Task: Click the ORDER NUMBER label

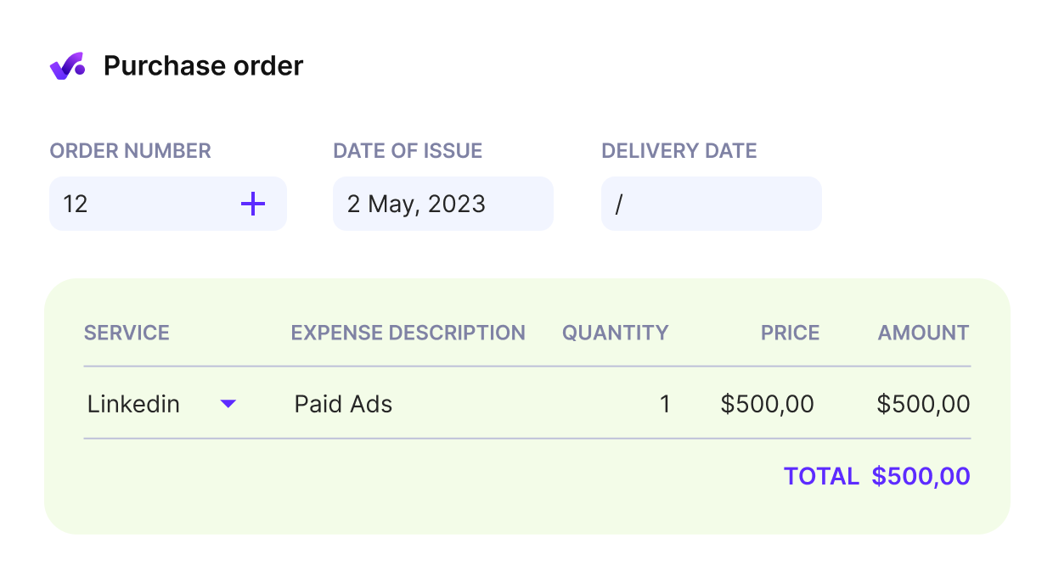Action: pyautogui.click(x=130, y=150)
